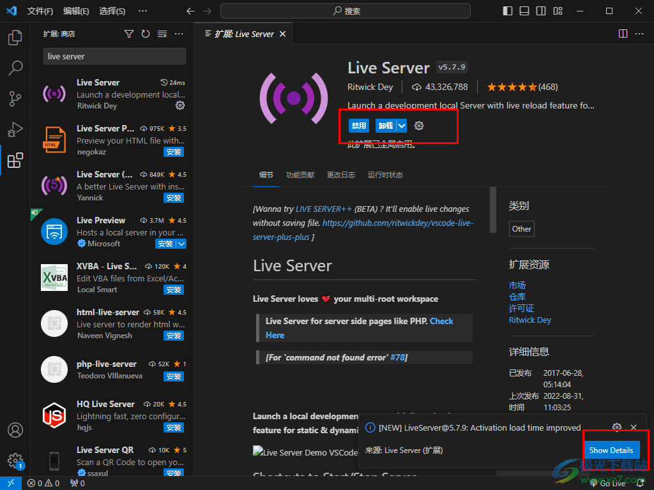Open the Accounts icon in activity bar
The width and height of the screenshot is (654, 490).
(15, 430)
